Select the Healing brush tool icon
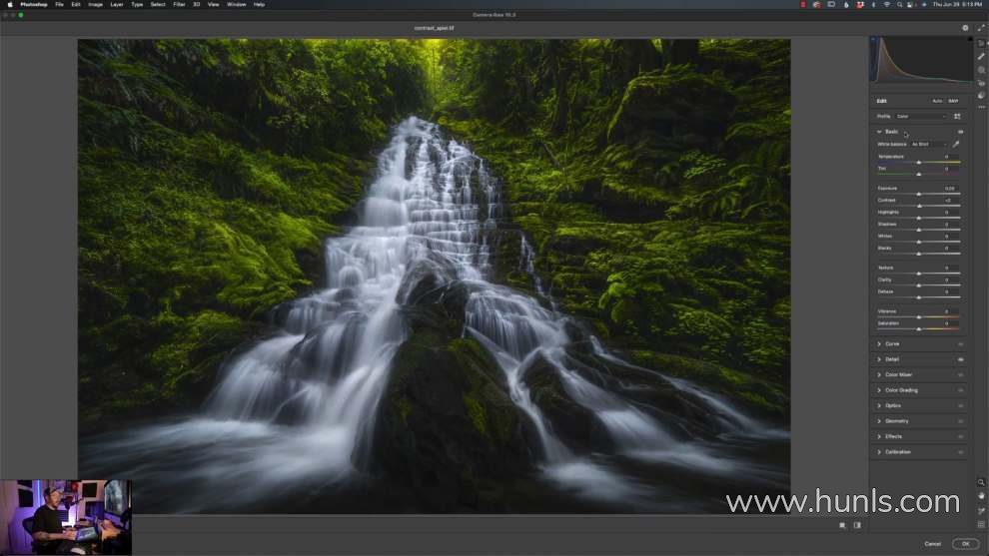This screenshot has width=989, height=556. (981, 57)
